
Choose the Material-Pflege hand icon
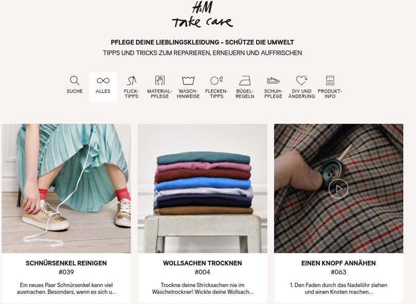(x=160, y=81)
